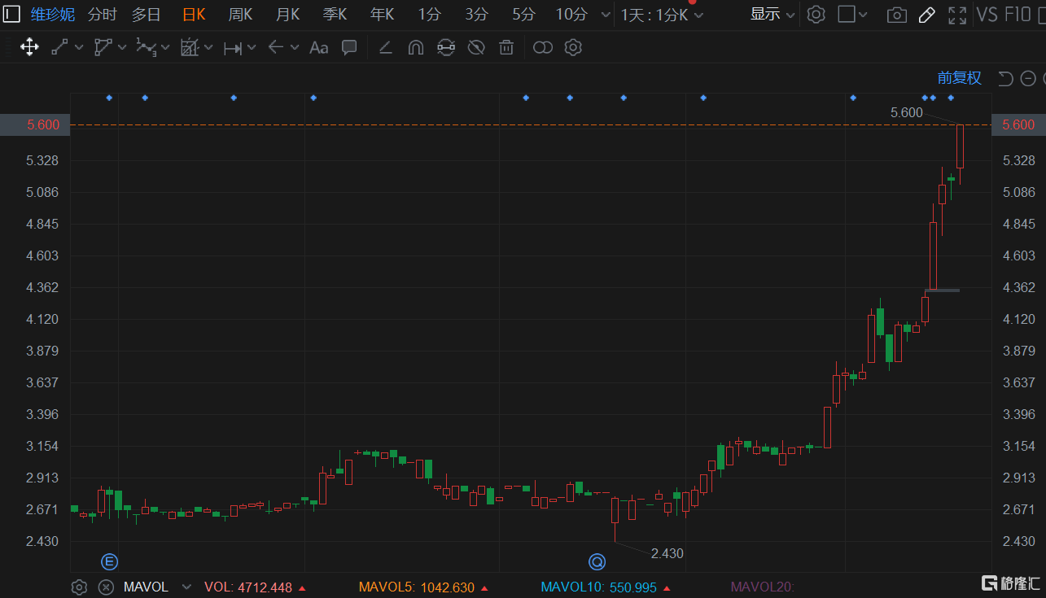This screenshot has width=1046, height=598.
Task: Click the Q marker on timeline
Action: pos(598,561)
